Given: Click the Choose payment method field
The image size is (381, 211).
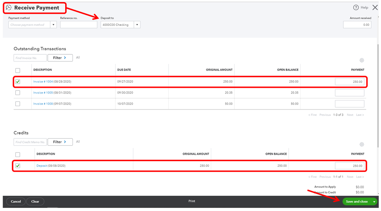Looking at the screenshot, I should (x=29, y=25).
